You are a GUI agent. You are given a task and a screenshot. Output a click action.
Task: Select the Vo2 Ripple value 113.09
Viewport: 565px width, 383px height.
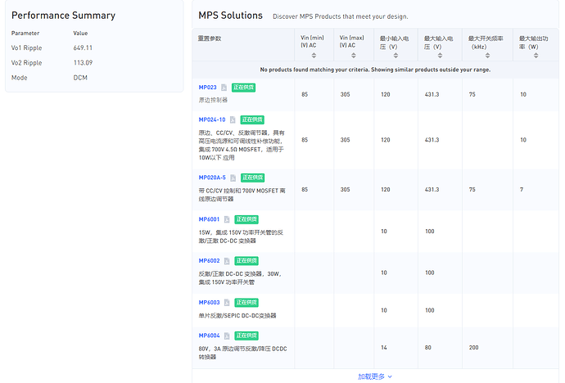(83, 63)
